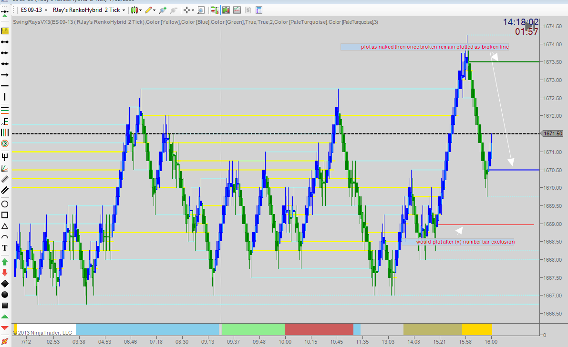The width and height of the screenshot is (568, 347).
Task: Open chart Properties icon
Action: click(x=258, y=10)
